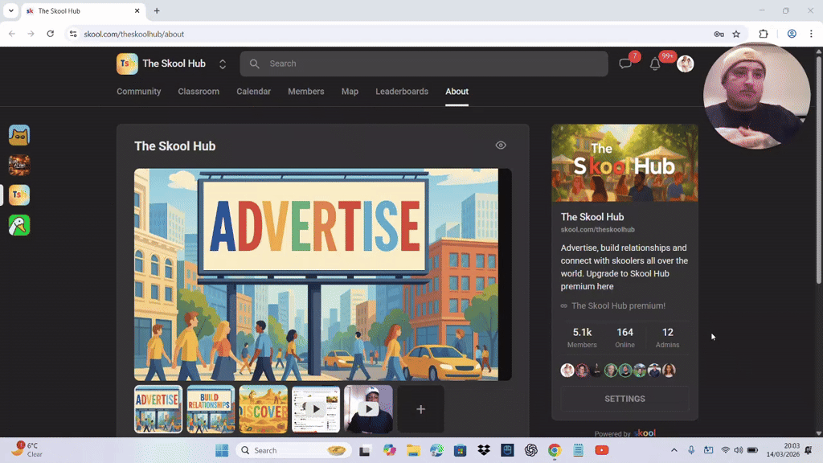Reload the page
Screen dimensions: 823x463
[x=51, y=34]
